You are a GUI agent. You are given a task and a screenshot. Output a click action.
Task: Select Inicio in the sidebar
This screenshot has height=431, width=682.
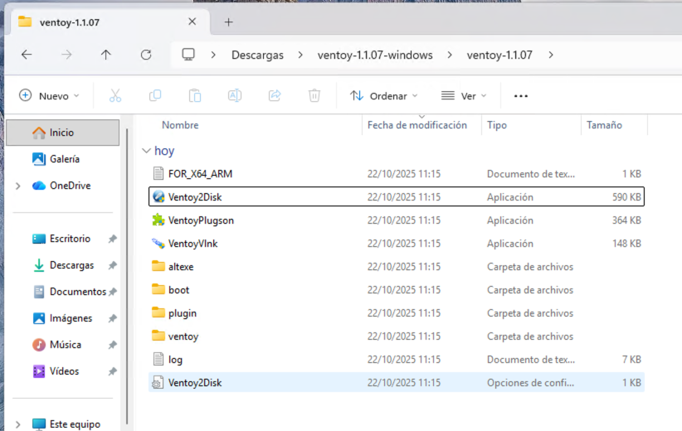coord(63,133)
